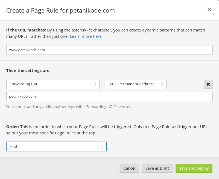Click the dialog title for petanikode.com
This screenshot has width=219, height=179.
point(60,10)
